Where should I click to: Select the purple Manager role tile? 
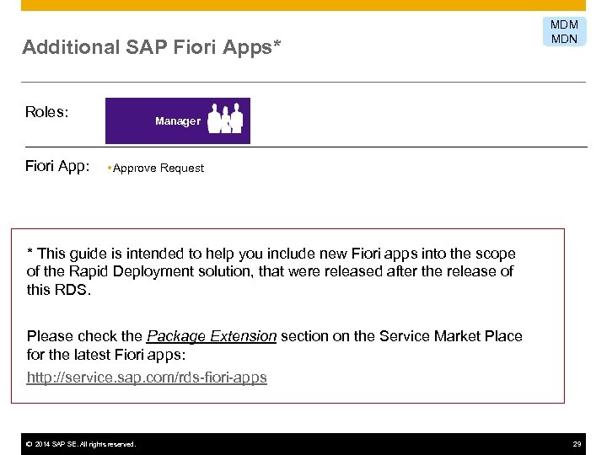178,120
